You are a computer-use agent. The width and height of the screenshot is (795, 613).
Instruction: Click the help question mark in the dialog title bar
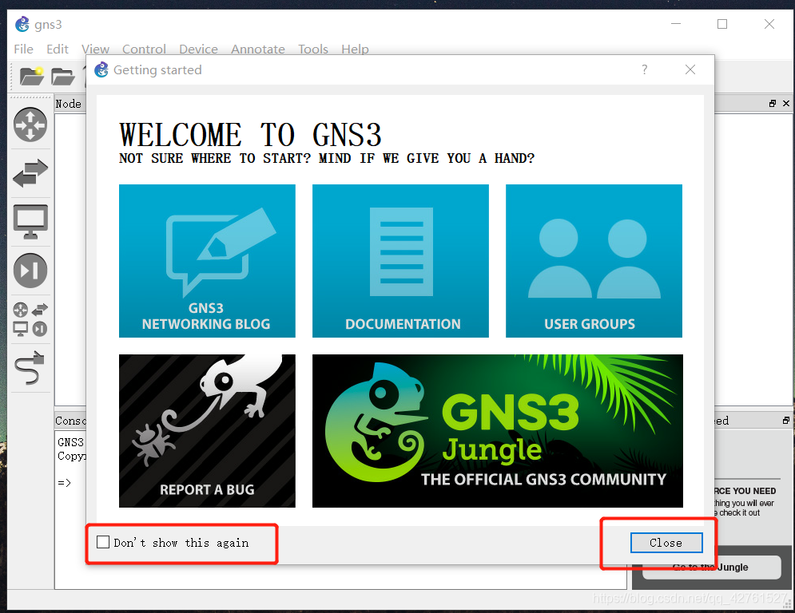point(645,69)
